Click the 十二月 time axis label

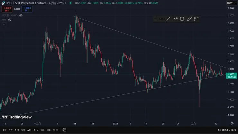(37, 124)
